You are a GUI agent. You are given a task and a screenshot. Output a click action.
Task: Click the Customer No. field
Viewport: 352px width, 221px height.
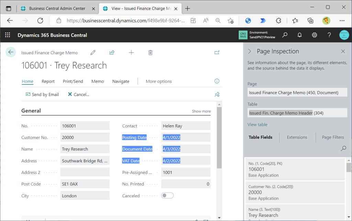coord(85,137)
